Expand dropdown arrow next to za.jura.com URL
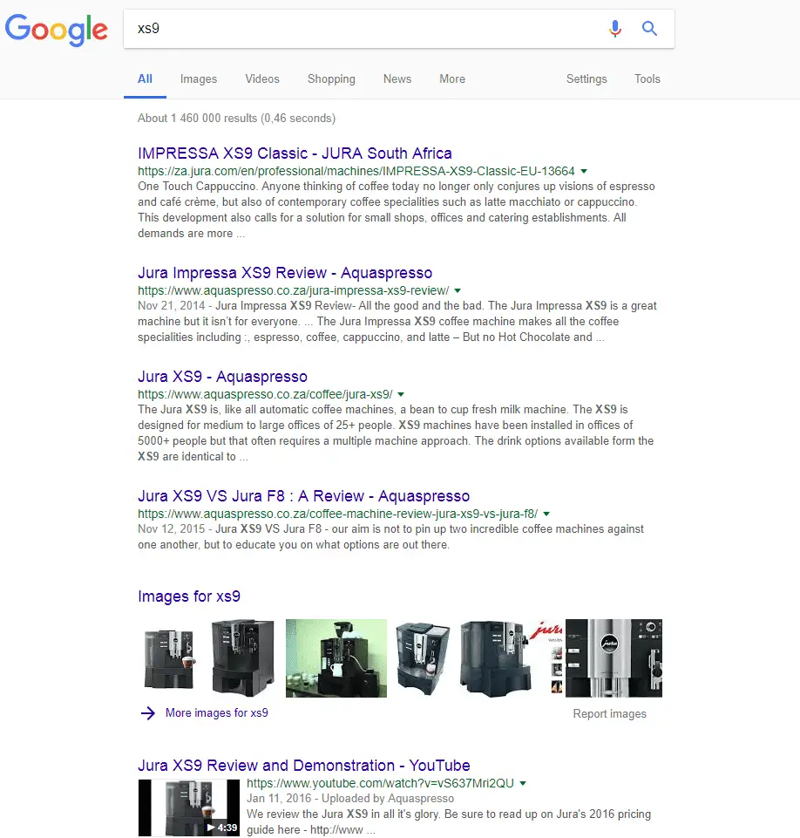This screenshot has height=838, width=800. (x=584, y=171)
